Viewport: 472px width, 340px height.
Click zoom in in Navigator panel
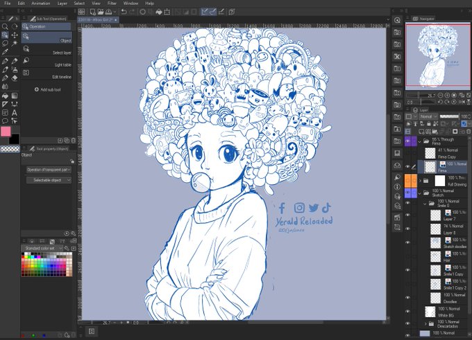point(447,96)
